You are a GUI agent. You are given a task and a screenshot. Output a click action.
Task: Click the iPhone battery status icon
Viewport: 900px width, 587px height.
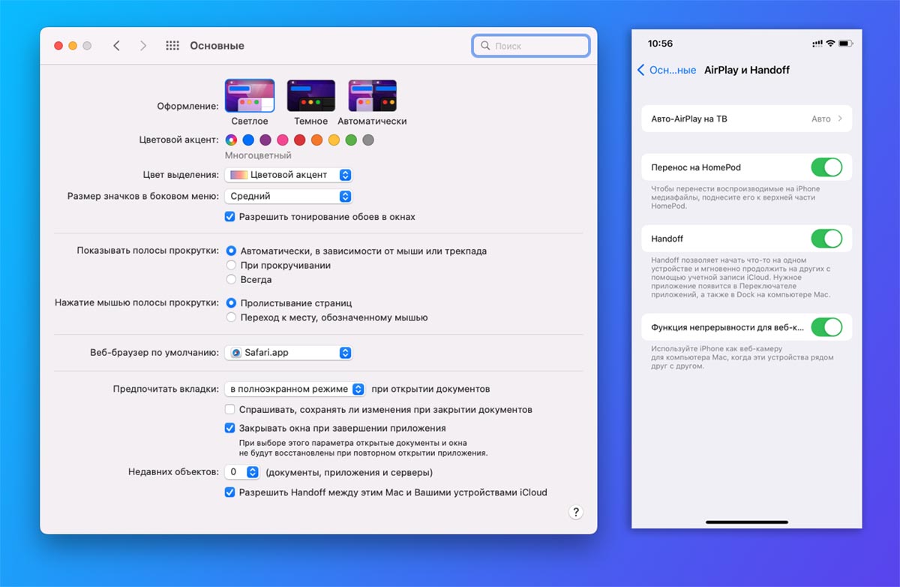[845, 44]
